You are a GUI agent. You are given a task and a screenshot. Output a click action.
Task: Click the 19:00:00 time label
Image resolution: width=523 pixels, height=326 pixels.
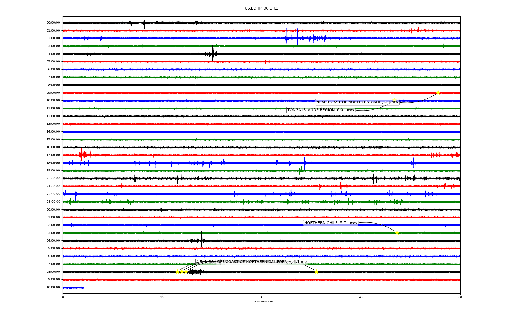[53, 171]
